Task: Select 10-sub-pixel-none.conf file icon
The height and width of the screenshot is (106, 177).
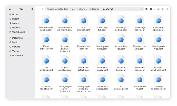Action: (x=102, y=39)
